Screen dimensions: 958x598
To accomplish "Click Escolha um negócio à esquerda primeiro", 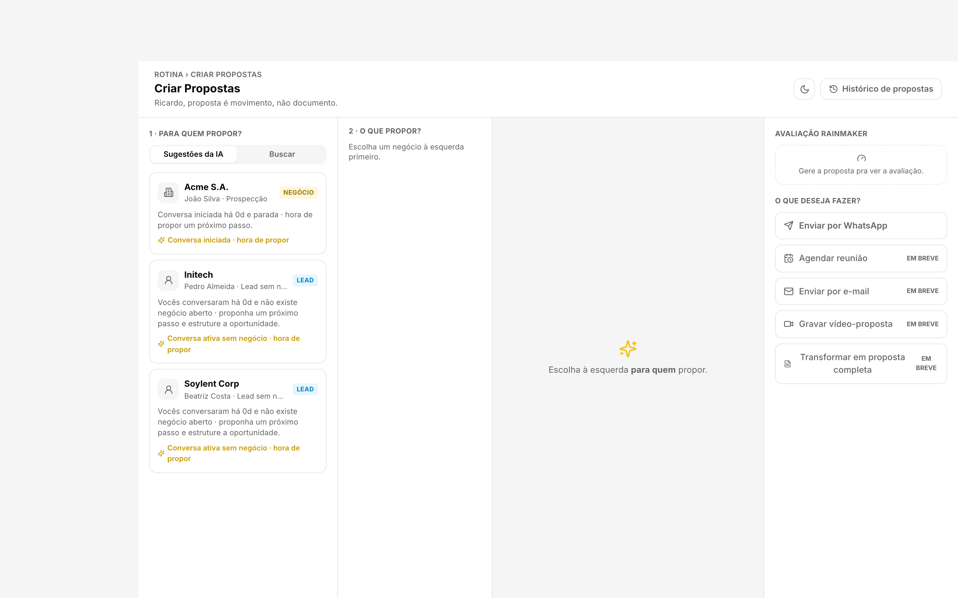I will pyautogui.click(x=406, y=151).
